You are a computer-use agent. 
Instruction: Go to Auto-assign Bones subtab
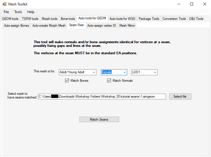pos(16,26)
